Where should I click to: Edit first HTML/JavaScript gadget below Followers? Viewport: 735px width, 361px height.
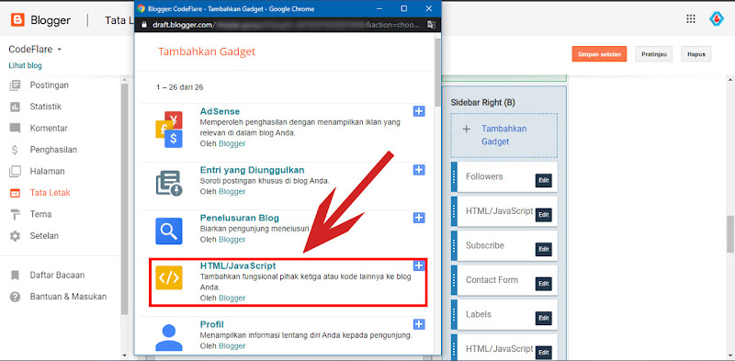[543, 215]
